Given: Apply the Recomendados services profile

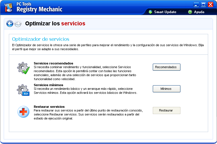Looking at the screenshot, I should coord(166,67).
